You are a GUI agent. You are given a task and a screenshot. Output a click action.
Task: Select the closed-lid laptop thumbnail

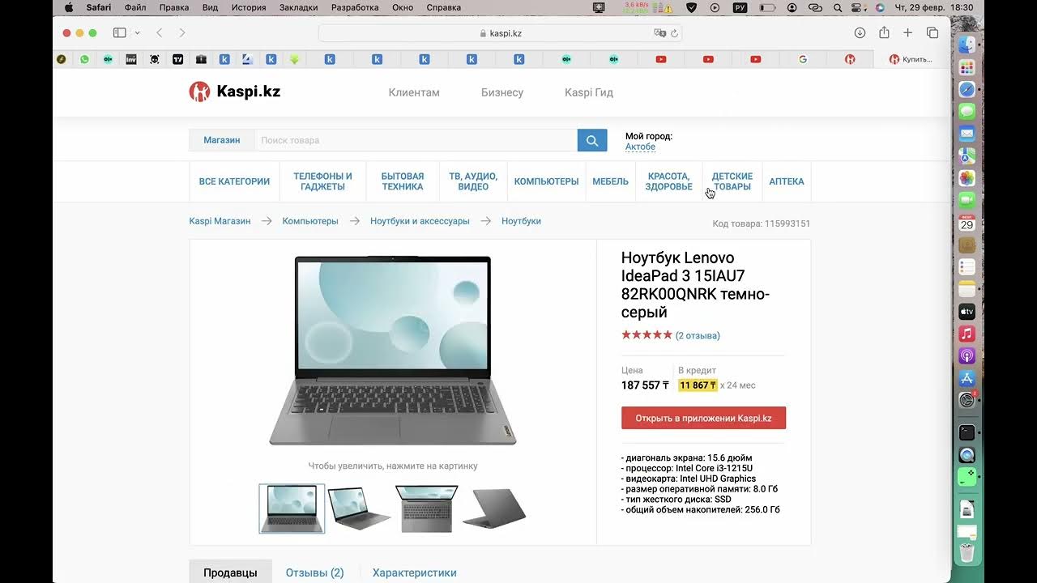(494, 509)
